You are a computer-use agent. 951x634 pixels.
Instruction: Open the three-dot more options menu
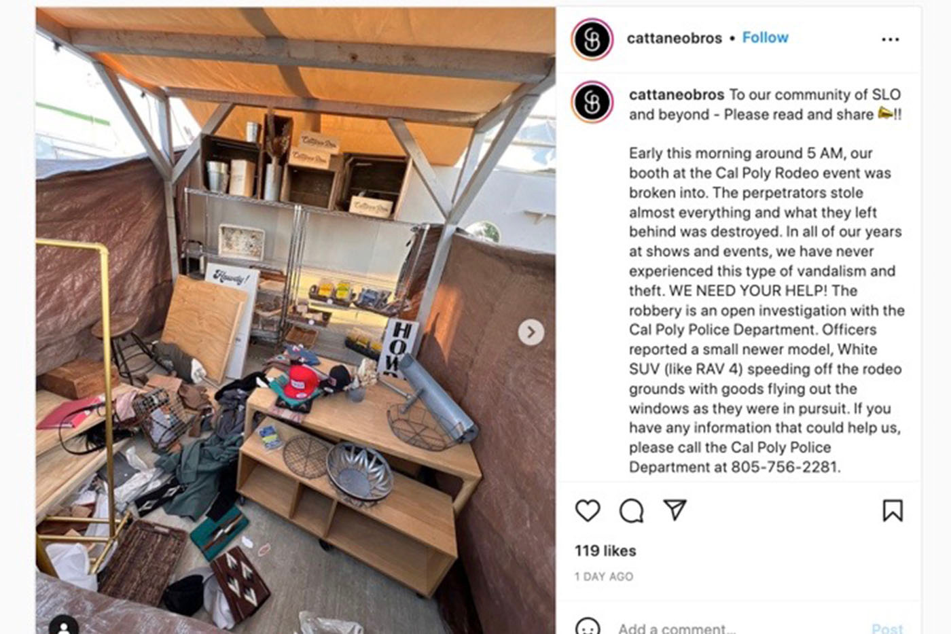tap(890, 39)
